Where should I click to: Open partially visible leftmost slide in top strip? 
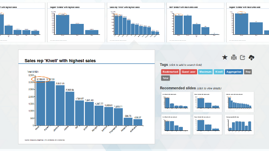(22, 23)
